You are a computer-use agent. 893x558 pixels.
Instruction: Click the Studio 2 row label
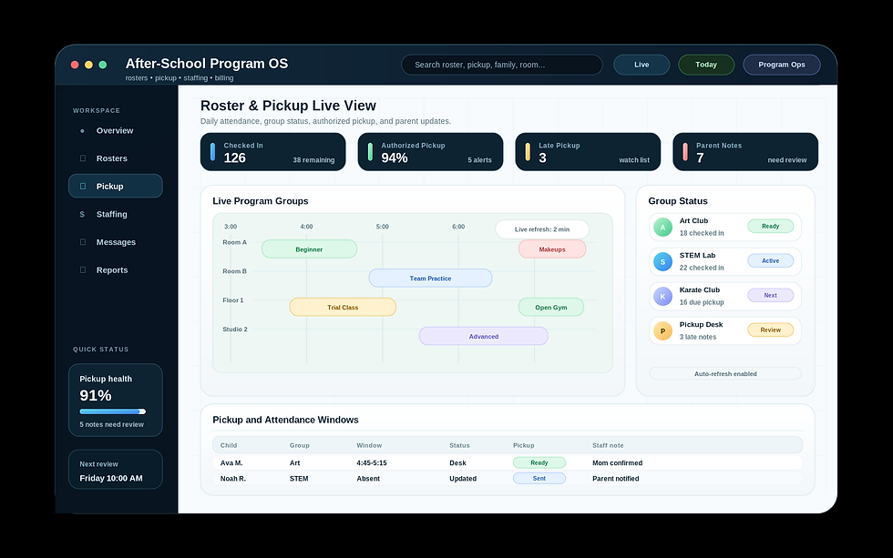(235, 330)
